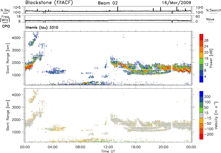The width and height of the screenshot is (221, 153).
Task: Click the 'Freq. [MHz]' label
Action: (x=5, y=19)
